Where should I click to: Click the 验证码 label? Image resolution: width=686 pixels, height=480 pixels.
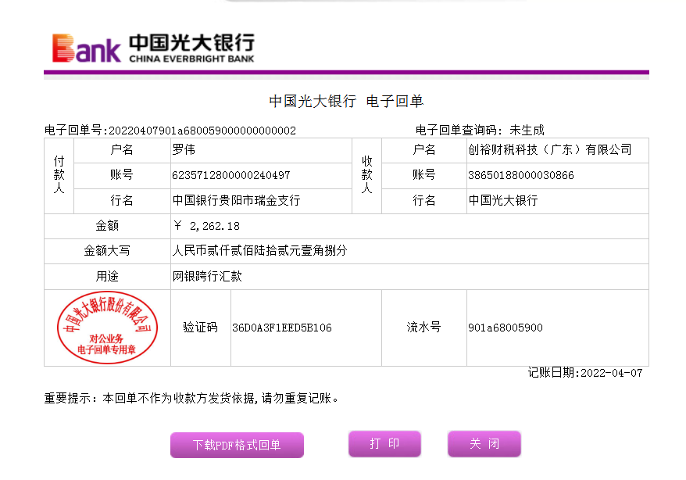click(200, 328)
